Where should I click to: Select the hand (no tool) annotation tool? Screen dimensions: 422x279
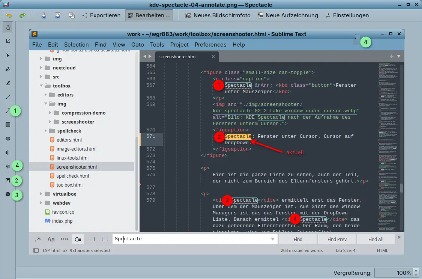coord(8,27)
